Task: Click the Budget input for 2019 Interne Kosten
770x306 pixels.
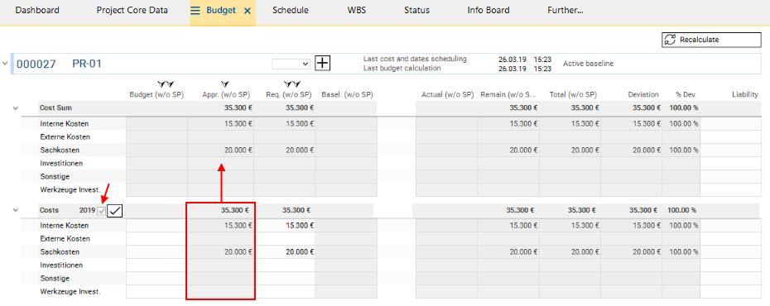Action: tap(156, 226)
